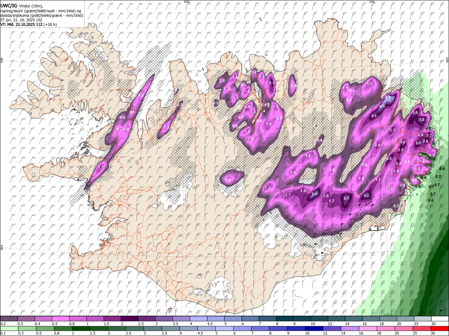Viewport: 449px width, 336px height.
Task: Click the "UWC/IG" title text
Action: pyautogui.click(x=8, y=6)
